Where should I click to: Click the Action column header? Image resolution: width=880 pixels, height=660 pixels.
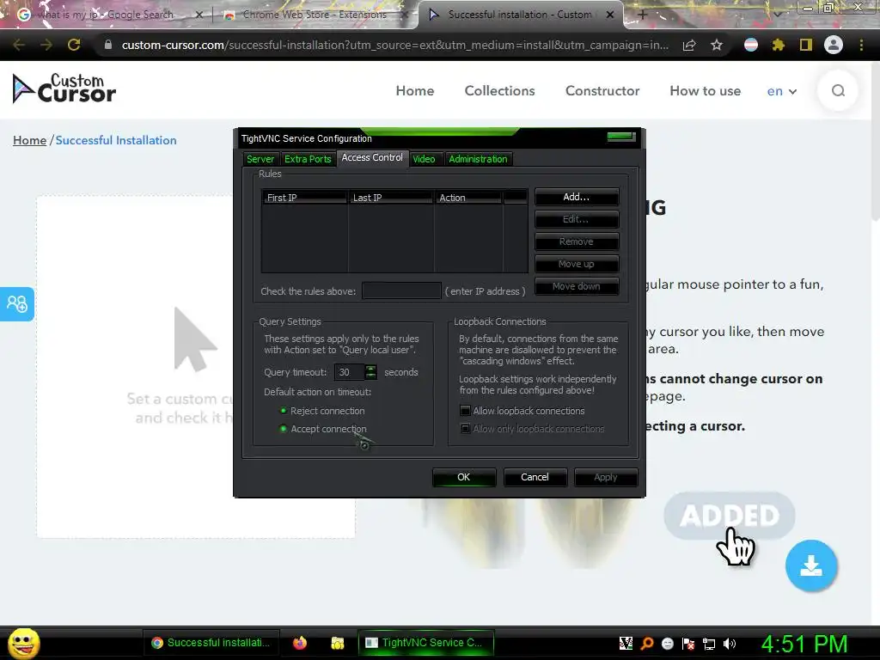[468, 198]
